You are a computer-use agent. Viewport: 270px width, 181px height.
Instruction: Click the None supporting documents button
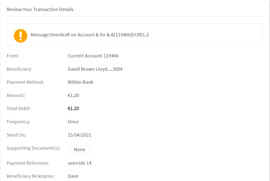tap(80, 149)
